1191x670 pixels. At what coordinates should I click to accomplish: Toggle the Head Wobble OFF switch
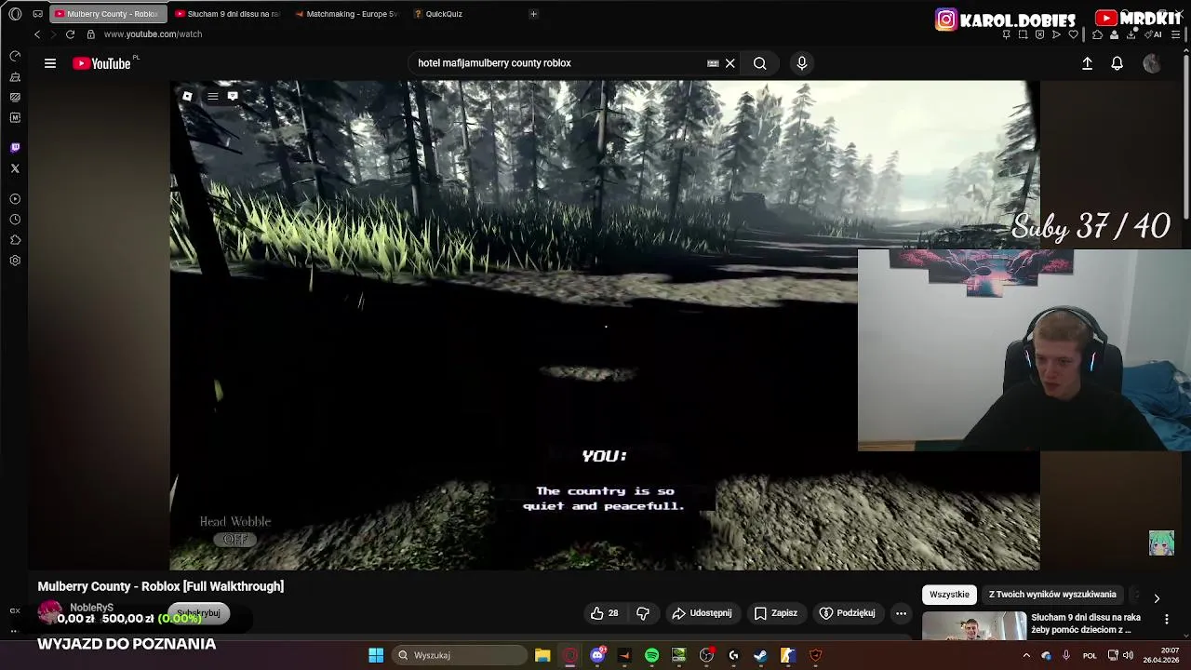(x=235, y=540)
